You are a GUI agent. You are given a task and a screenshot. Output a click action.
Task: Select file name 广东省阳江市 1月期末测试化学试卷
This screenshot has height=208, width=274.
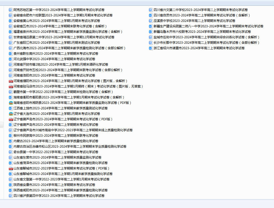[57, 43]
